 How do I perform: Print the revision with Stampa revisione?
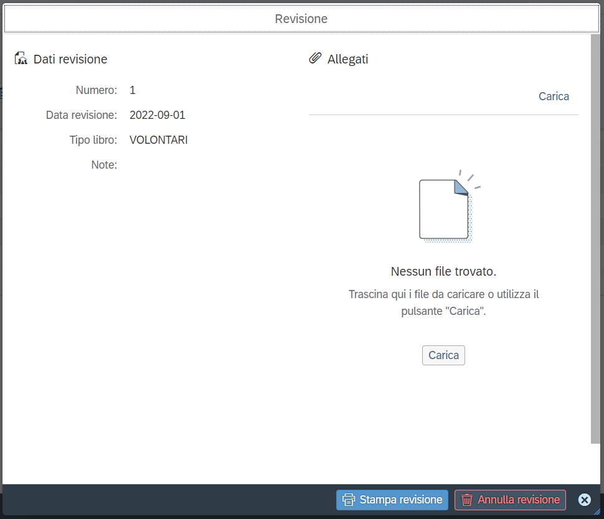point(392,500)
